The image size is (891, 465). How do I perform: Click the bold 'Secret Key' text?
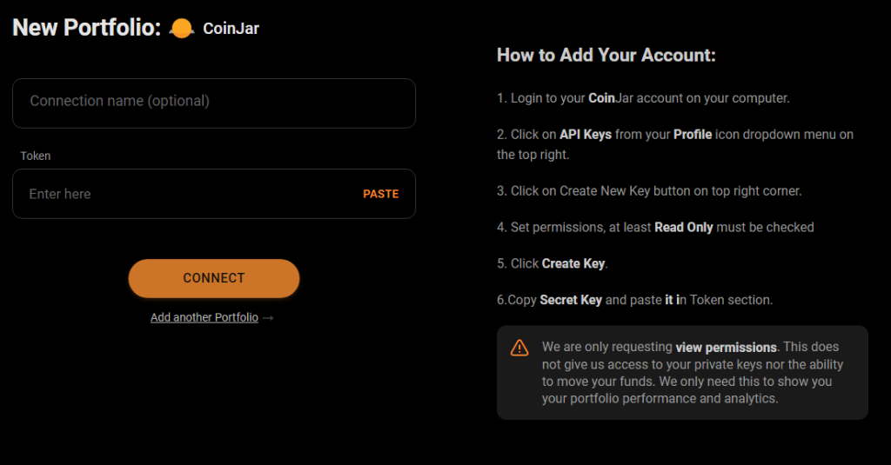571,300
